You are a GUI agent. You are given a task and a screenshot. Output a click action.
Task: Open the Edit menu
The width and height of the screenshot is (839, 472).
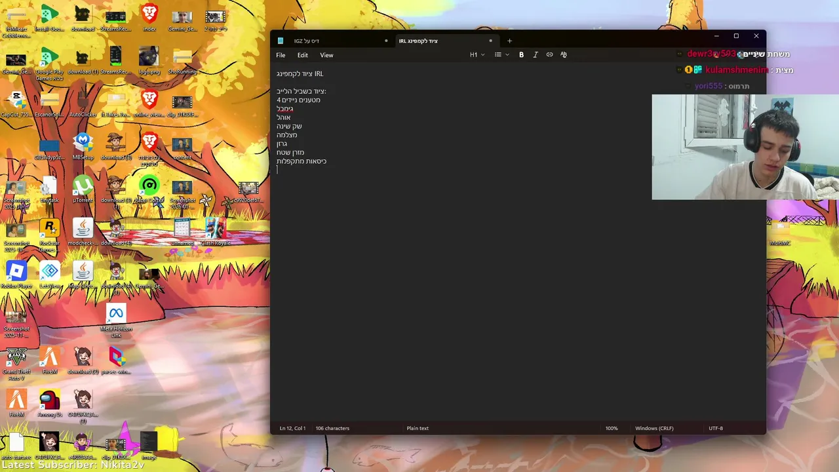302,55
